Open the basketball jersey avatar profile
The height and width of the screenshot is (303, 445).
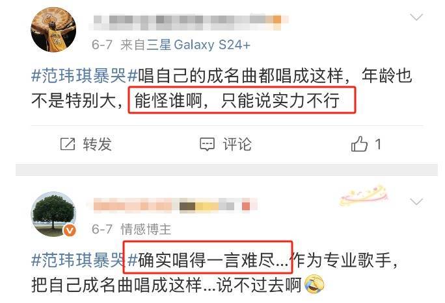tap(53, 30)
